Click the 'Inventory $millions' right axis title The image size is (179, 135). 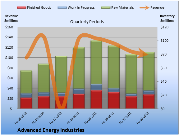tap(167, 18)
